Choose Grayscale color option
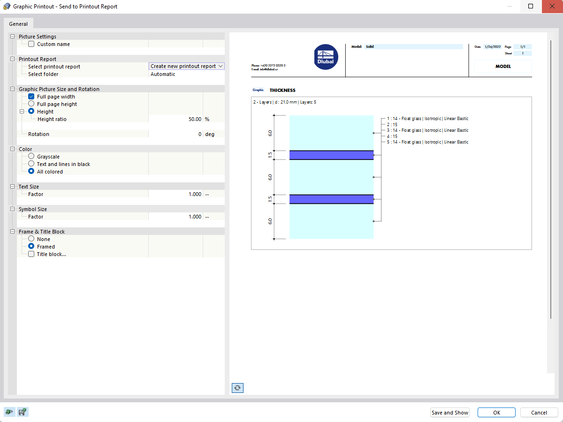Image resolution: width=563 pixels, height=422 pixels. (31, 157)
